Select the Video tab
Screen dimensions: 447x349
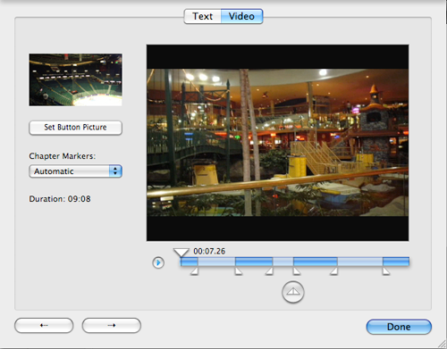[x=241, y=16]
